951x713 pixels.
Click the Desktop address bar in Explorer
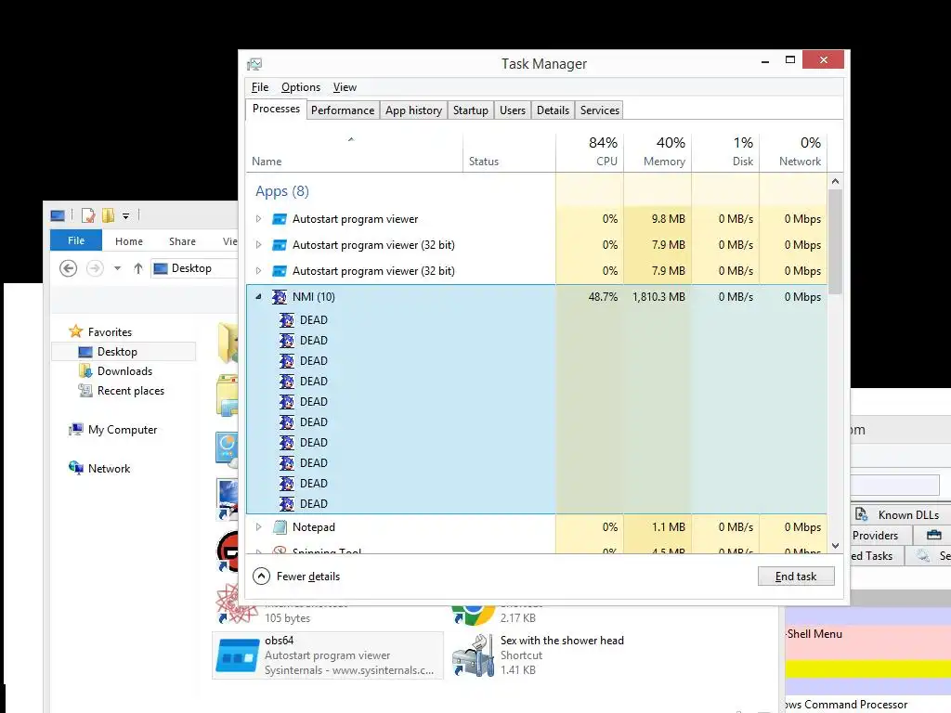tap(194, 268)
